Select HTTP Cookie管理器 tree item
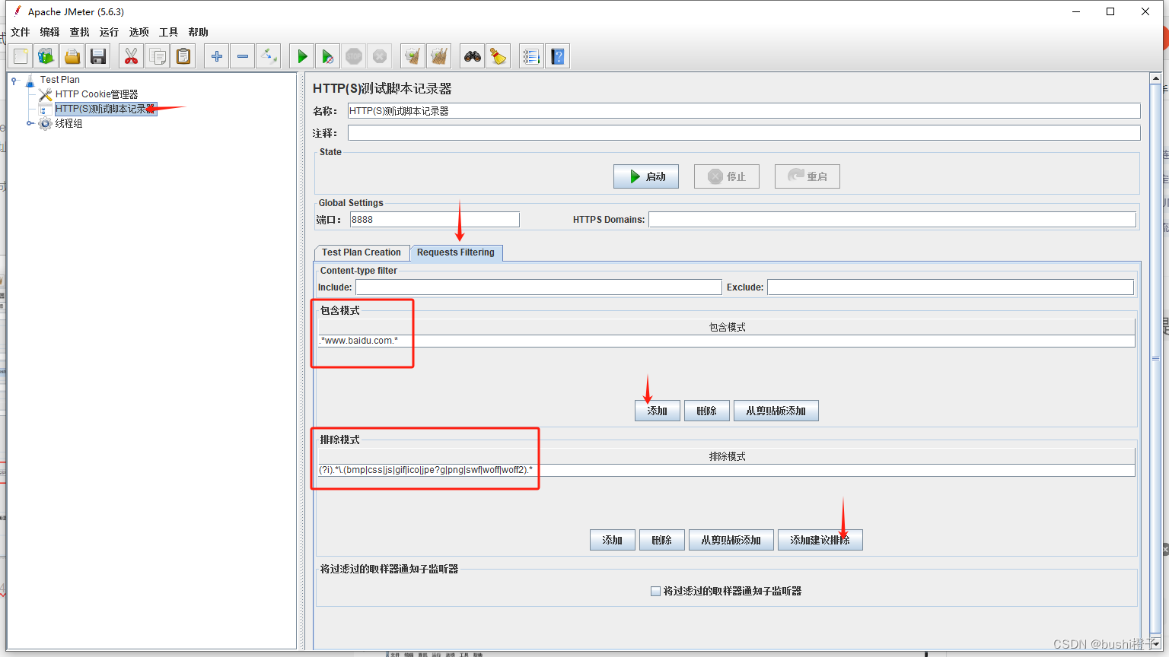The width and height of the screenshot is (1169, 657). (x=97, y=94)
